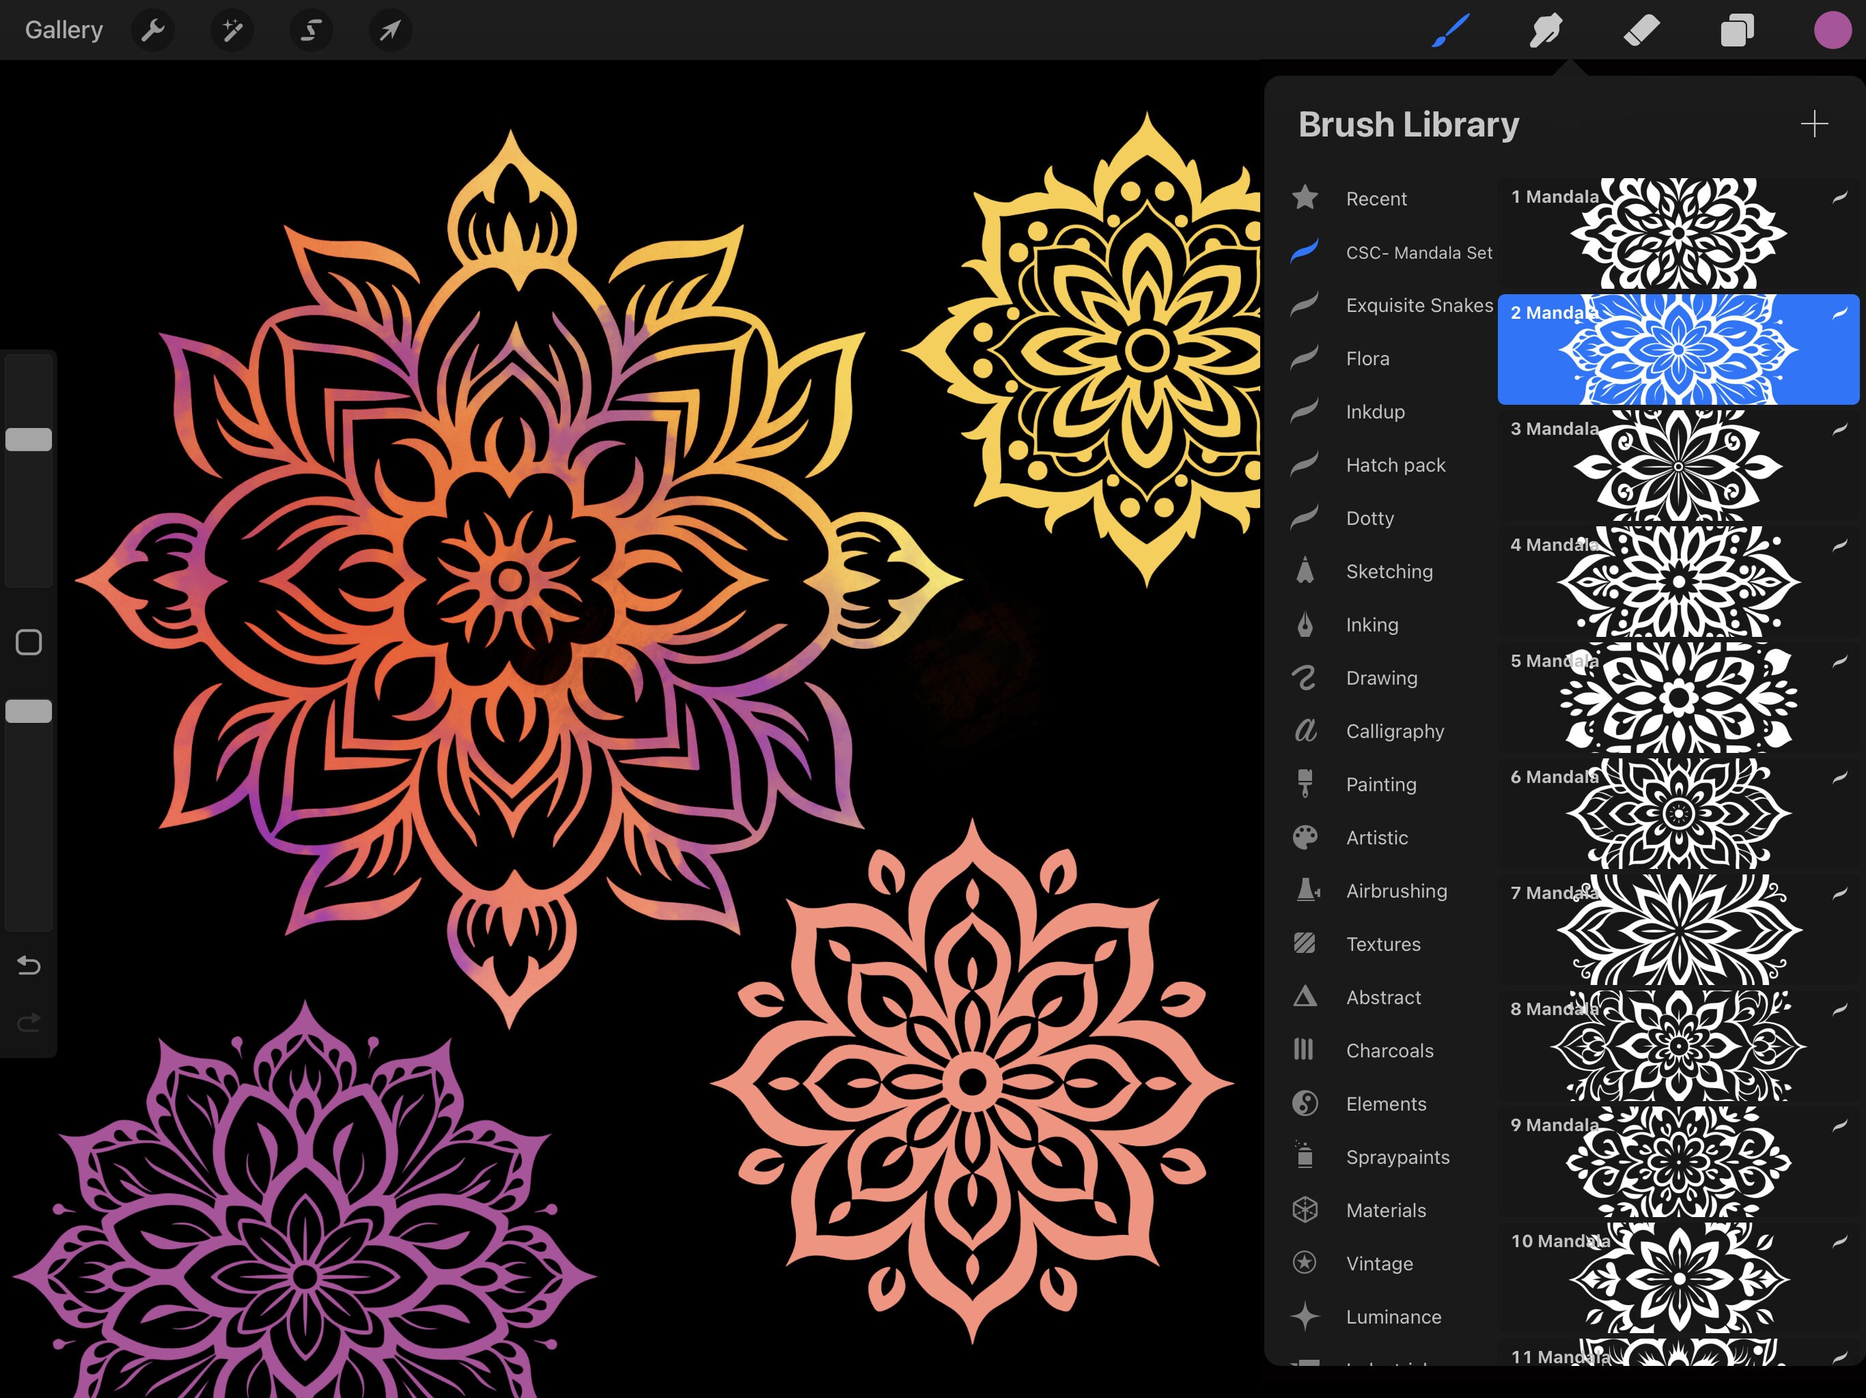Image resolution: width=1866 pixels, height=1398 pixels.
Task: Select the 3 Mandala brush
Action: [1679, 466]
